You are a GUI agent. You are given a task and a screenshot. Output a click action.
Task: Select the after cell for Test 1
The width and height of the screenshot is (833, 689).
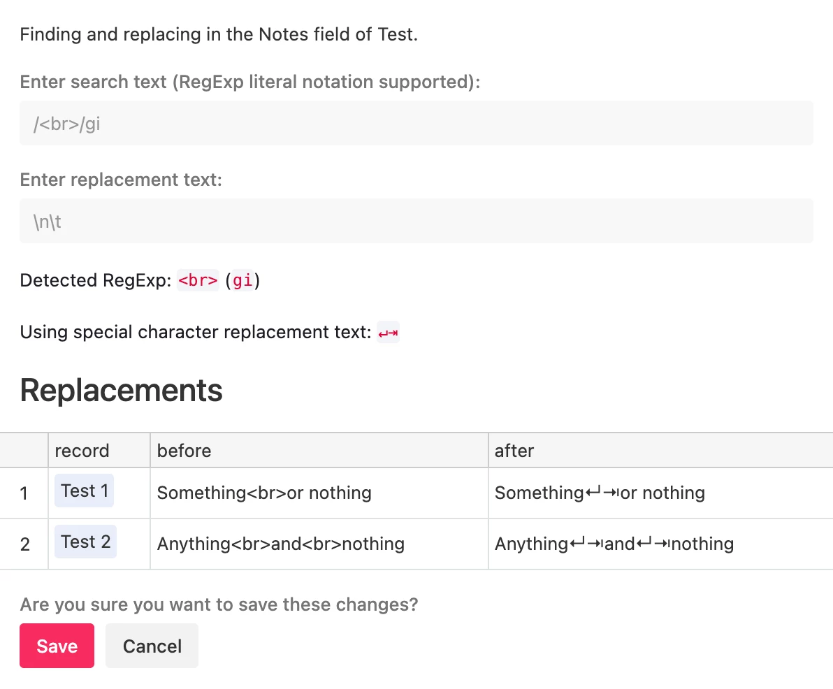[600, 493]
